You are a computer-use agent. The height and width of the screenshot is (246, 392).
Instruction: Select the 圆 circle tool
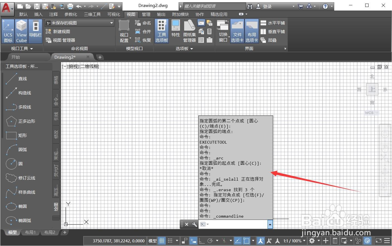coord(15,164)
